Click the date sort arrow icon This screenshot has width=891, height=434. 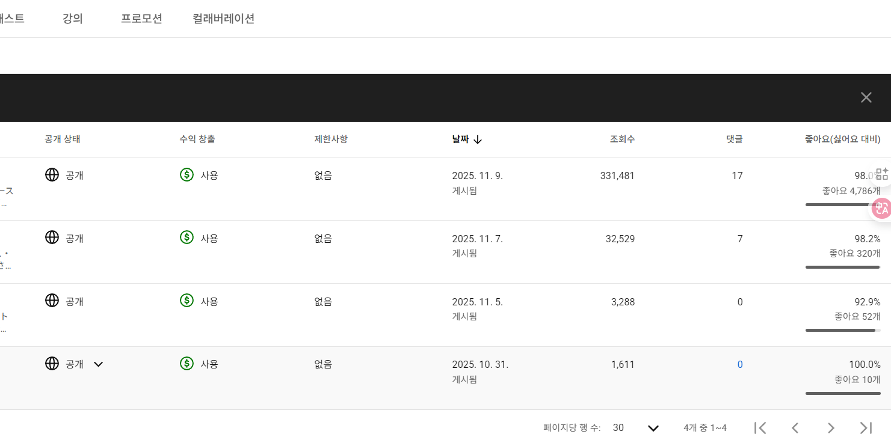pyautogui.click(x=478, y=139)
